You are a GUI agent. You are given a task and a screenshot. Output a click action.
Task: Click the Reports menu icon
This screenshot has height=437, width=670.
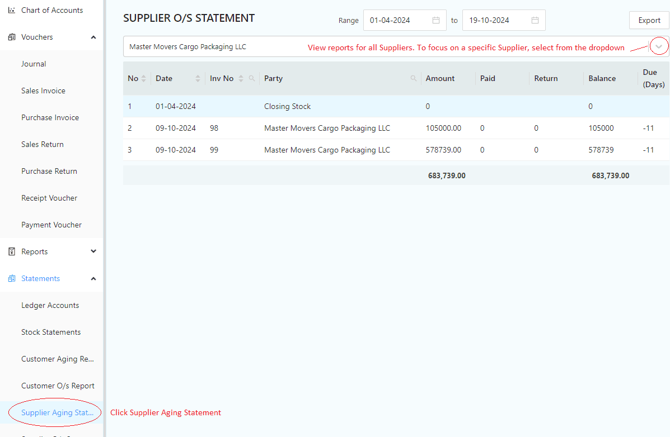[12, 252]
